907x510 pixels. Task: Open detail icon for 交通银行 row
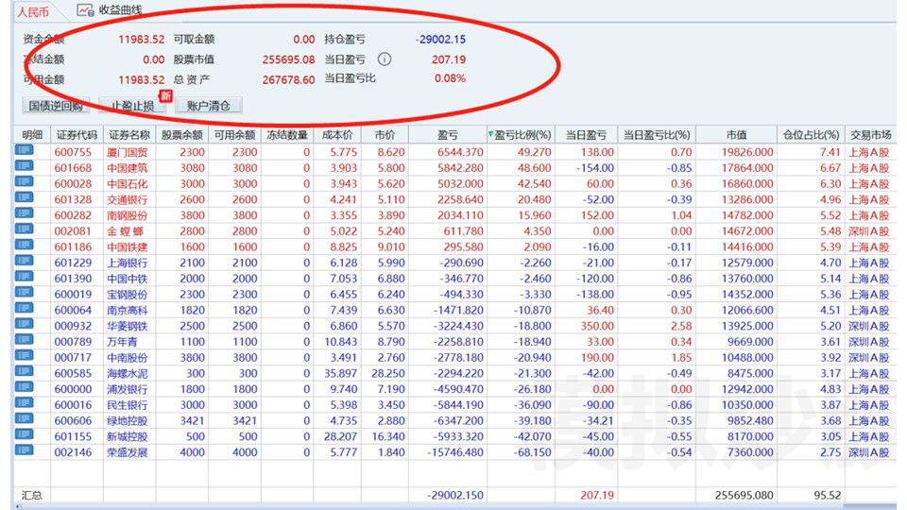click(25, 197)
